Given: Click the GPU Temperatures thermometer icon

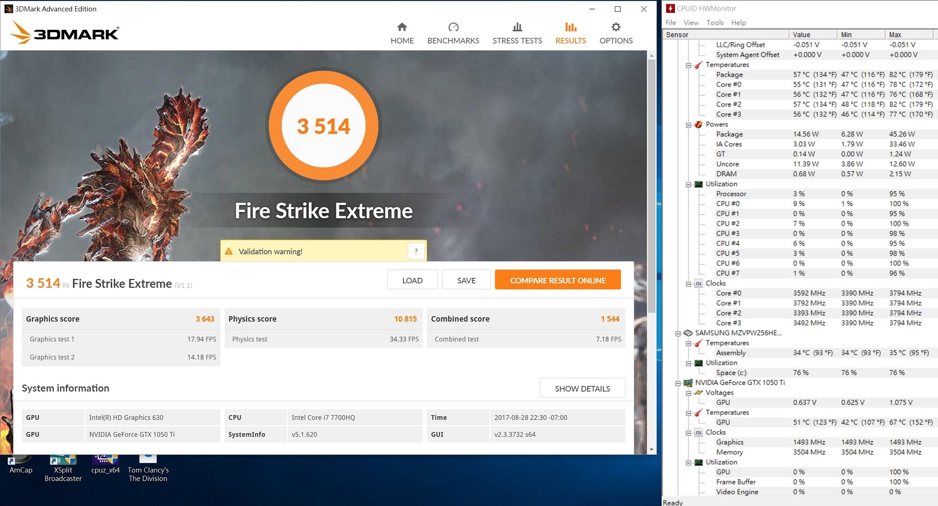Looking at the screenshot, I should (699, 413).
